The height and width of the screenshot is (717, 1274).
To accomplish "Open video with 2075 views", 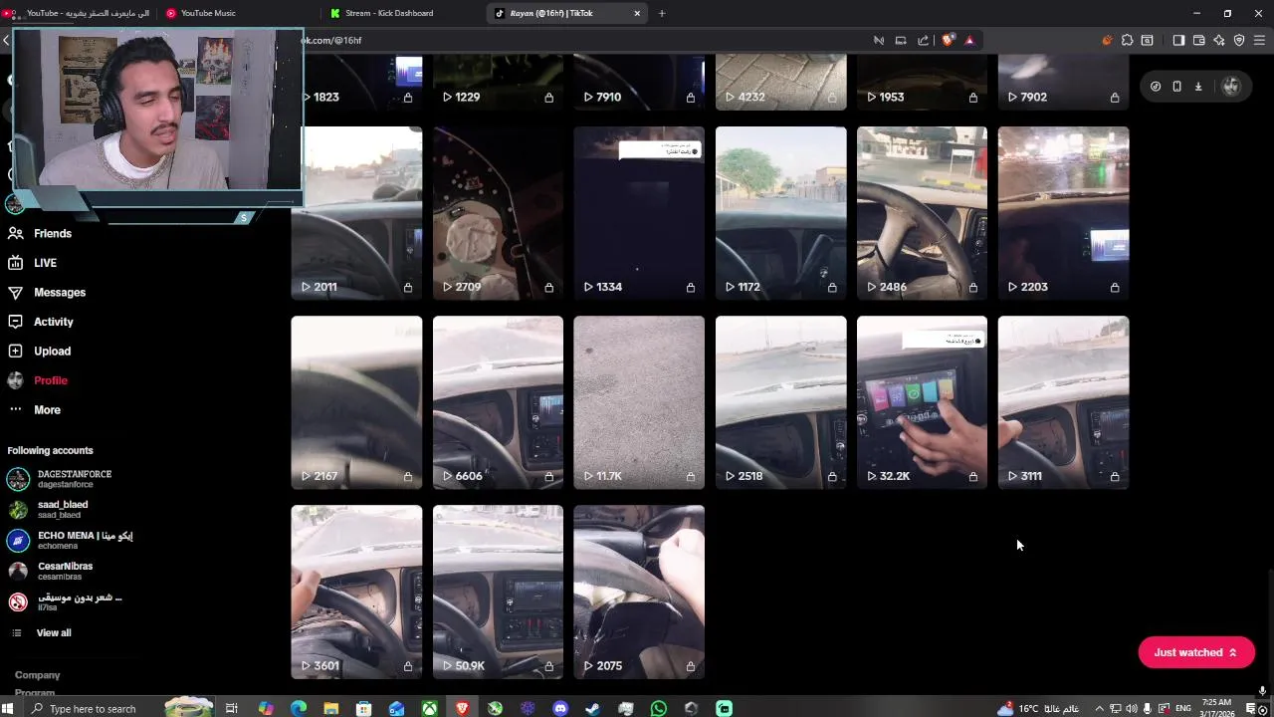I will (x=639, y=592).
